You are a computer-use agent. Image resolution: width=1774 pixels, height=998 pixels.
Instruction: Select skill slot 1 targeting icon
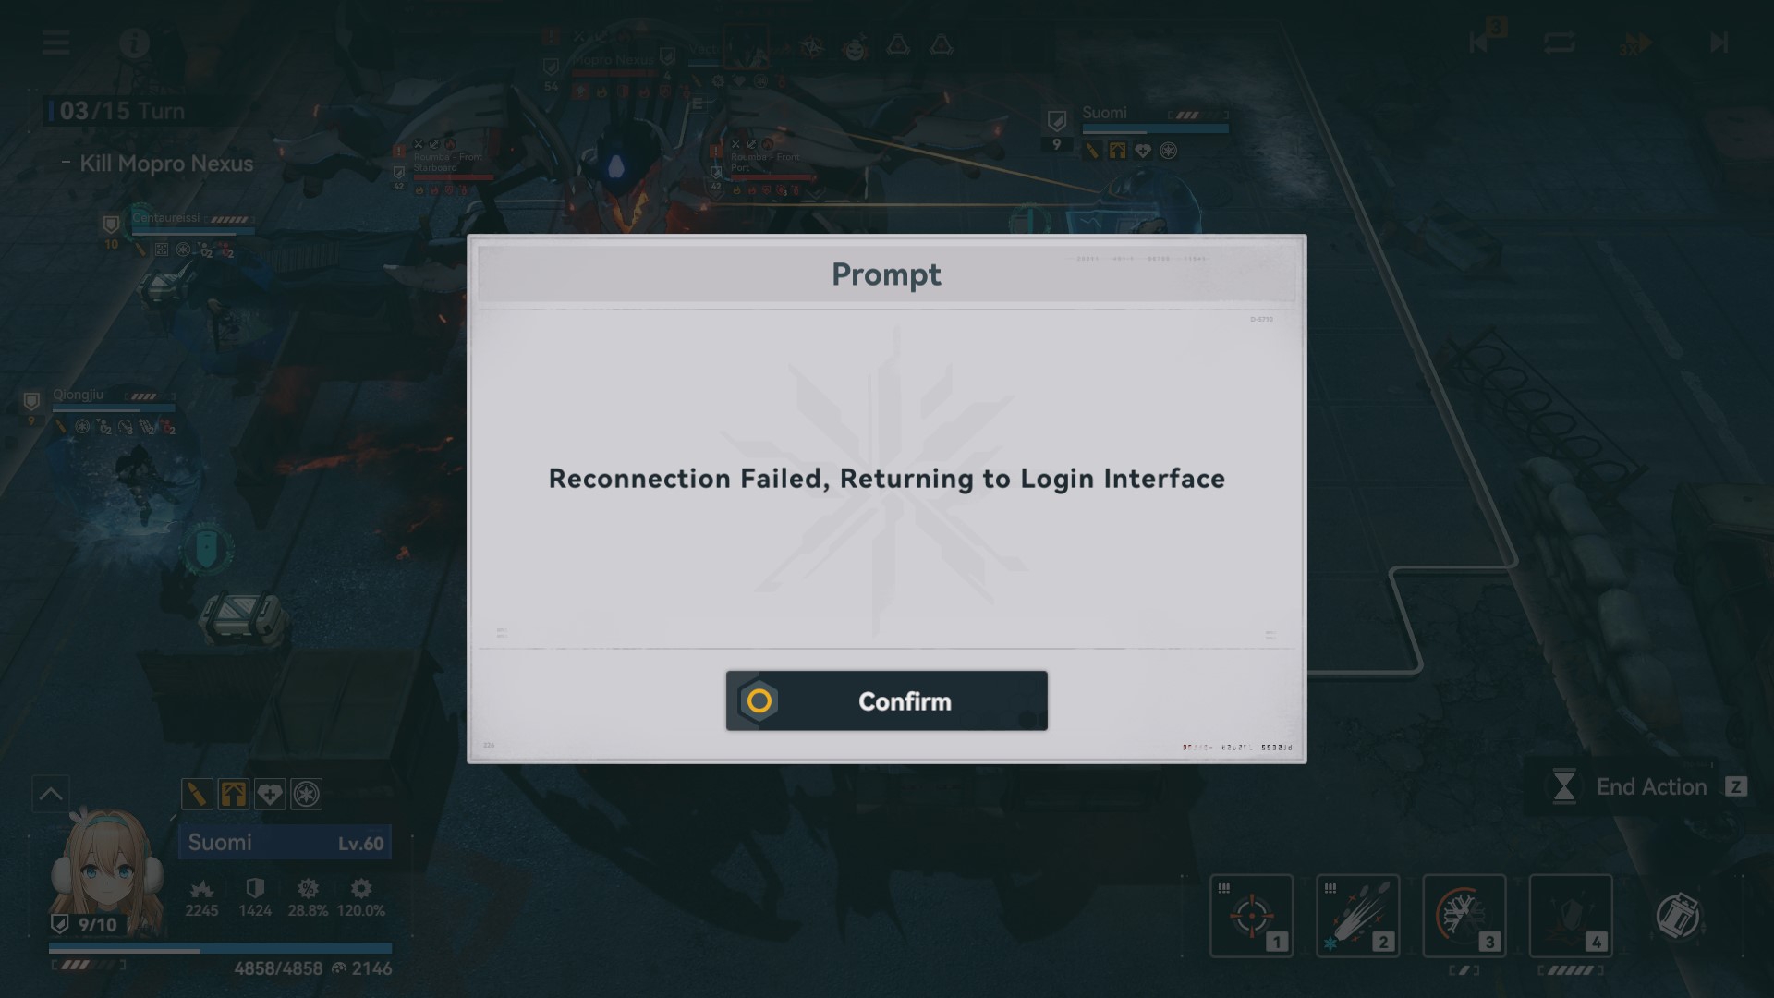pos(1251,915)
